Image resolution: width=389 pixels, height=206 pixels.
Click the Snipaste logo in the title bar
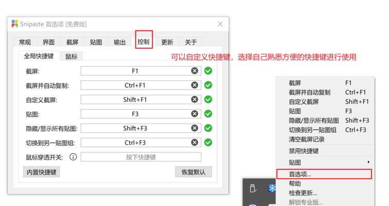(14, 24)
